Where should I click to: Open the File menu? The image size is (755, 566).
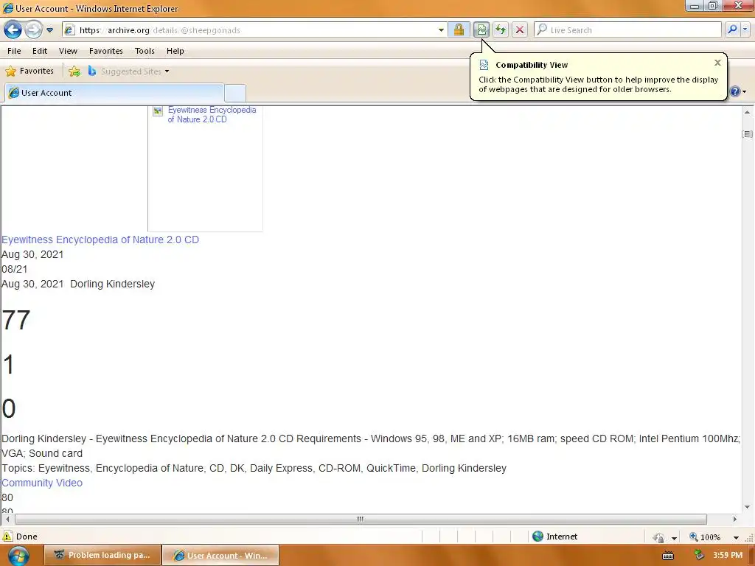pyautogui.click(x=14, y=51)
